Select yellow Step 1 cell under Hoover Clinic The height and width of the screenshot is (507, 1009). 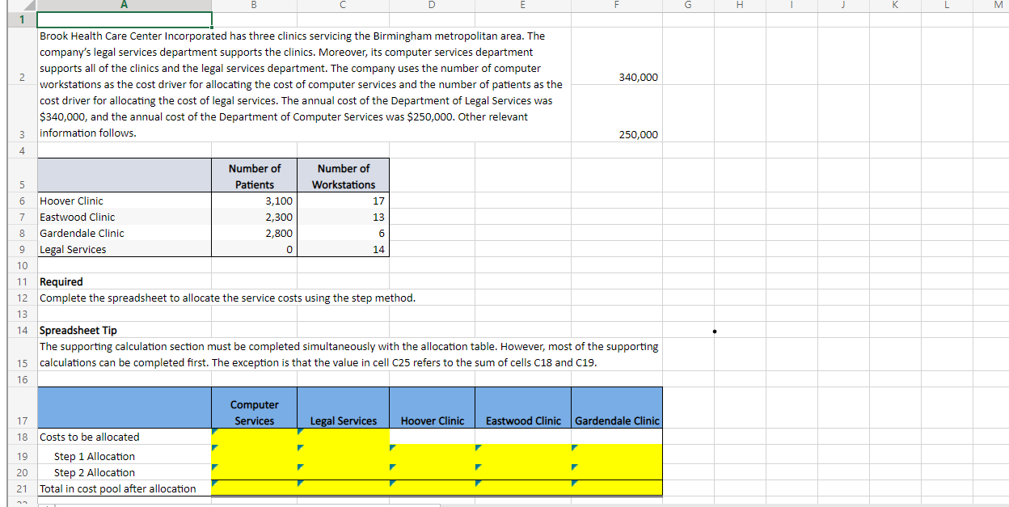433,456
